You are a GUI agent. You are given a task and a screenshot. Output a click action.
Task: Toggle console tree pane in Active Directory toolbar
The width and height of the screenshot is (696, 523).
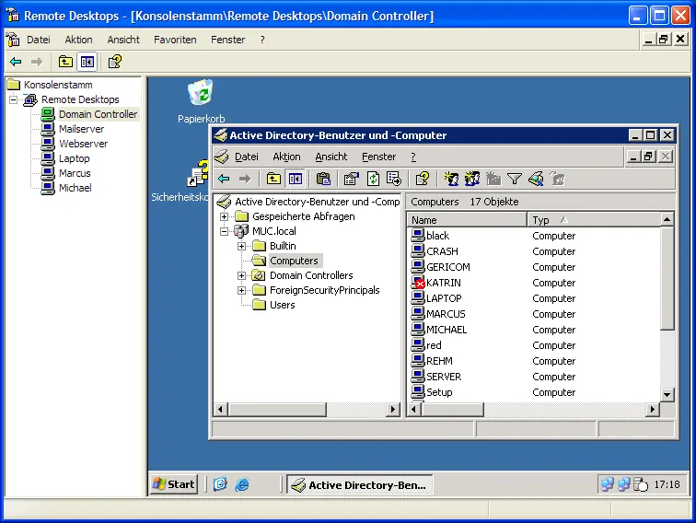coord(296,179)
